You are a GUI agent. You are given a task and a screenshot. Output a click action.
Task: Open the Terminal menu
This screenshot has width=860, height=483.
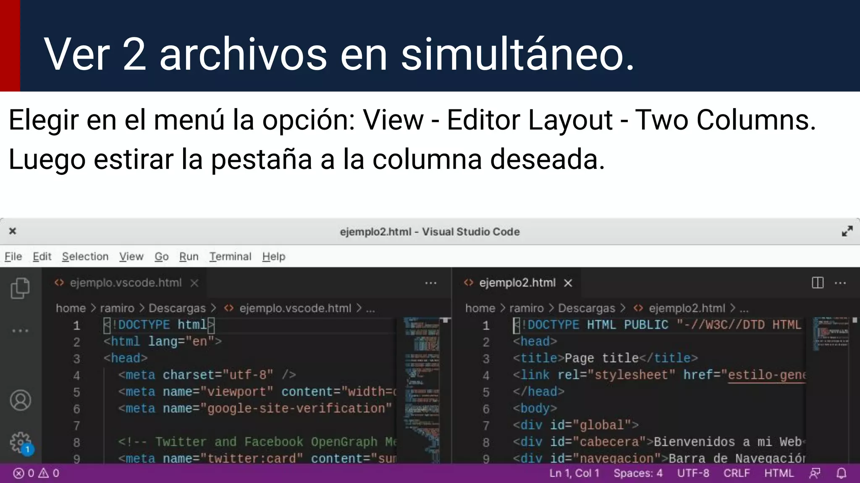tap(231, 257)
